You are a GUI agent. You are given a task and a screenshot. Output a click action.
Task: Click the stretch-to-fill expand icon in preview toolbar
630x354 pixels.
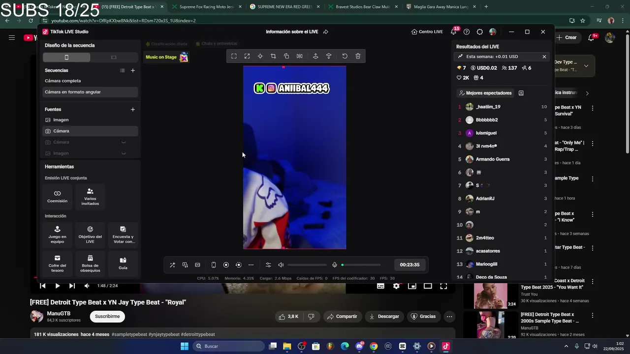click(x=247, y=56)
